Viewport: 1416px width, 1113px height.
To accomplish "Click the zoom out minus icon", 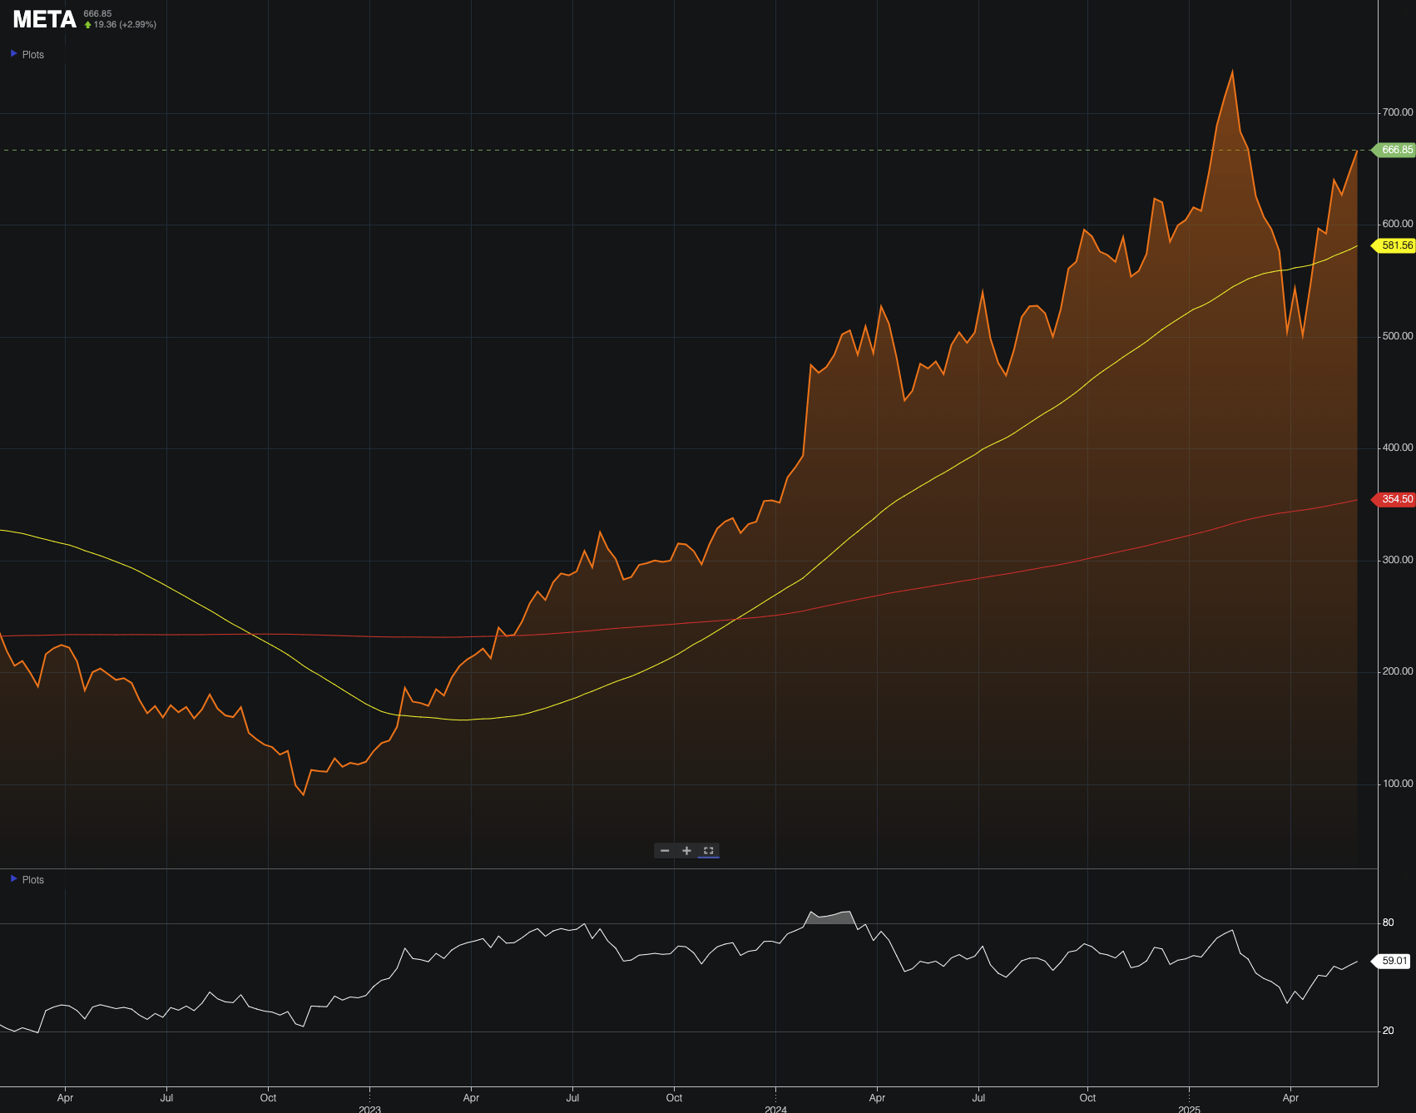I will tap(664, 851).
